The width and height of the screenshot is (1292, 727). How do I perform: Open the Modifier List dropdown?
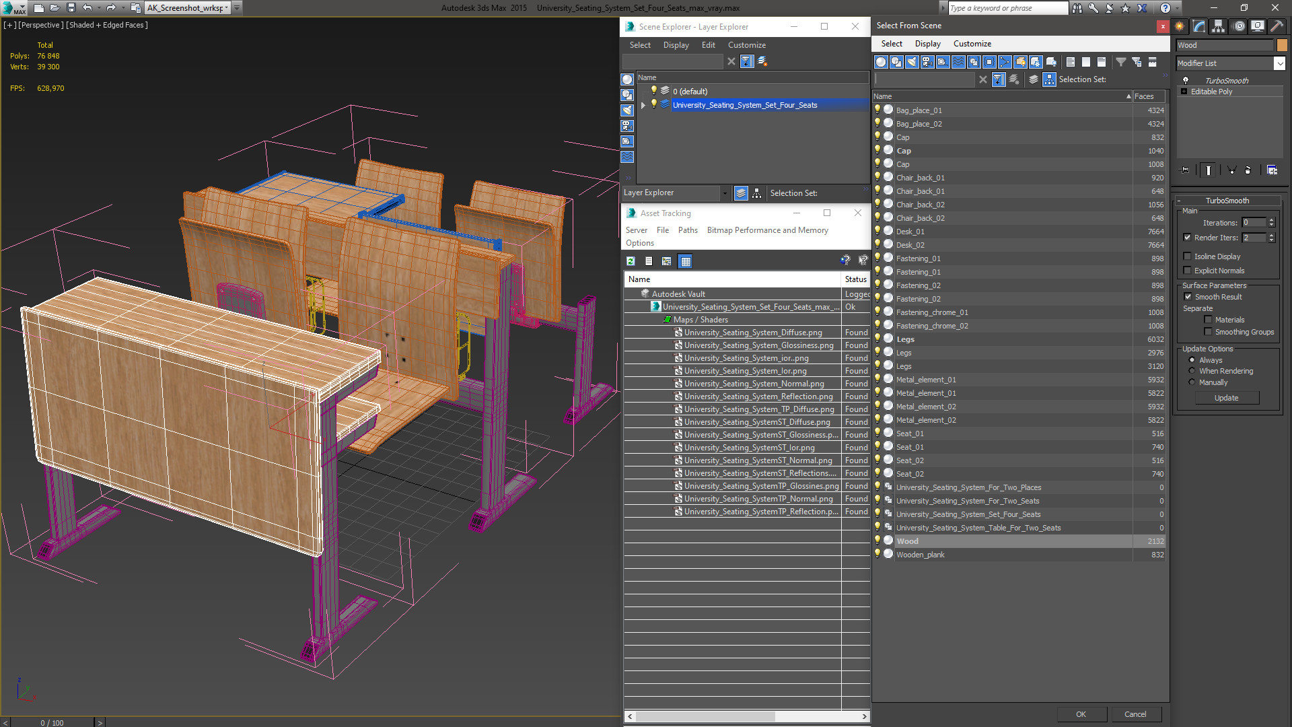1279,63
